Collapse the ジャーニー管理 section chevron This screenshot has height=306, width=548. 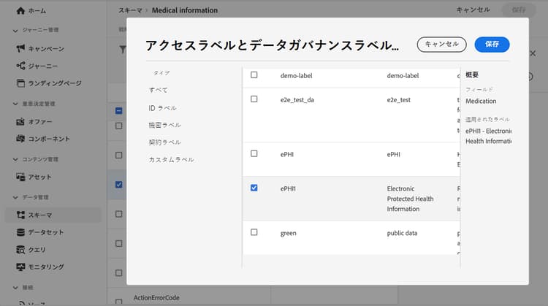point(16,30)
